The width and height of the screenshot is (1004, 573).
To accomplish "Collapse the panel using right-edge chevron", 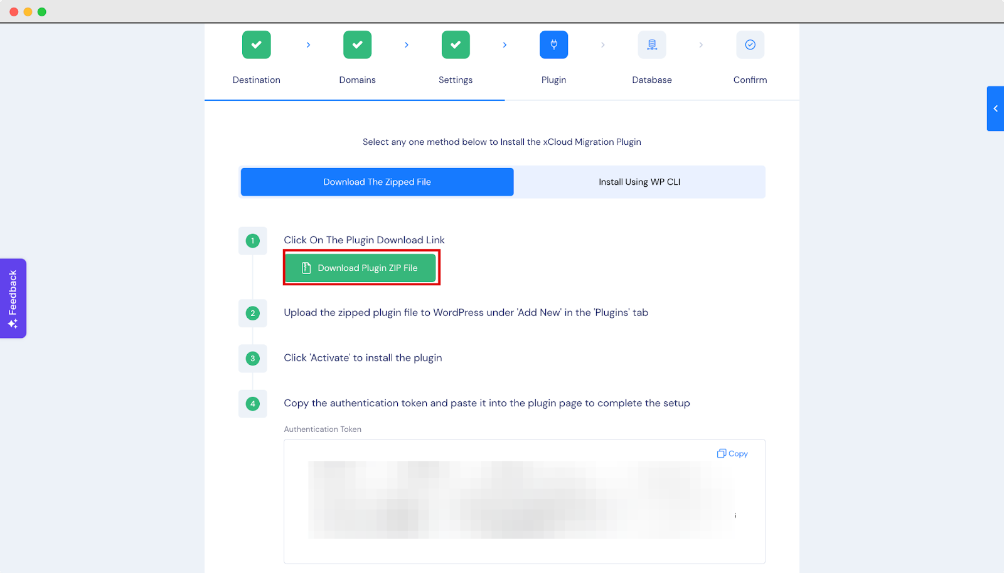I will [x=995, y=108].
